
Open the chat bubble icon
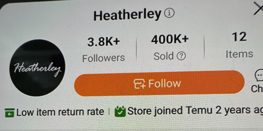[259, 76]
